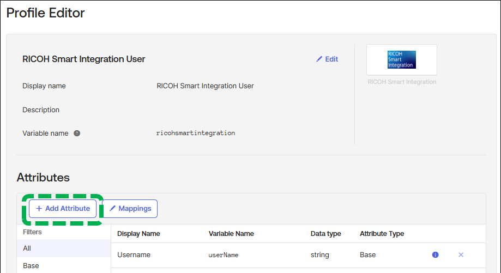The width and height of the screenshot is (501, 273).
Task: Click the Display Name column header
Action: [x=138, y=234]
